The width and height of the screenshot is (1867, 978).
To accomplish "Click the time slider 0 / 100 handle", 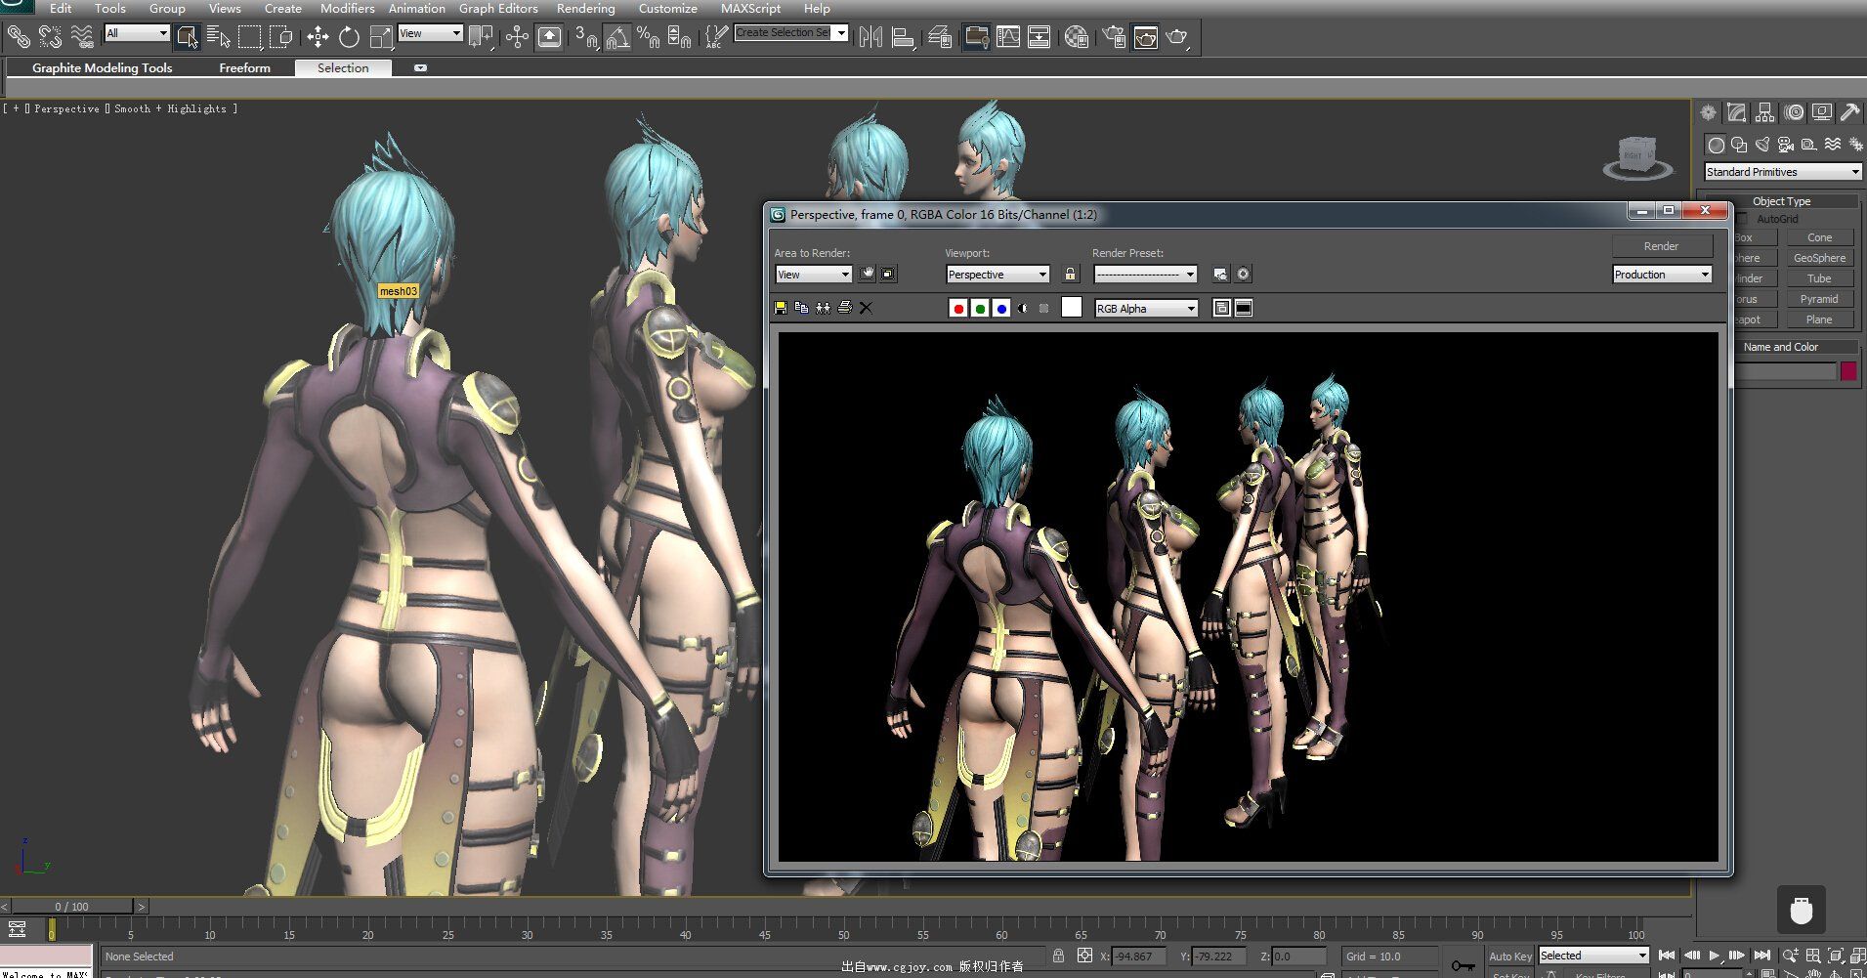I will pyautogui.click(x=71, y=907).
